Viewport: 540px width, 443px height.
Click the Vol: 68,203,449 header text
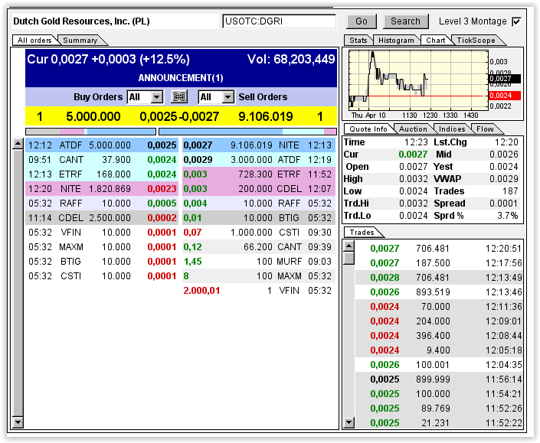(x=291, y=59)
